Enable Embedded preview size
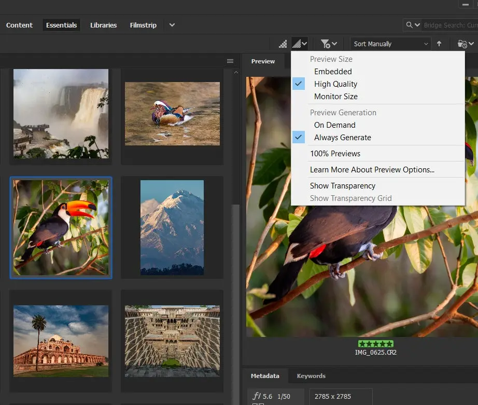The height and width of the screenshot is (405, 478). 333,71
